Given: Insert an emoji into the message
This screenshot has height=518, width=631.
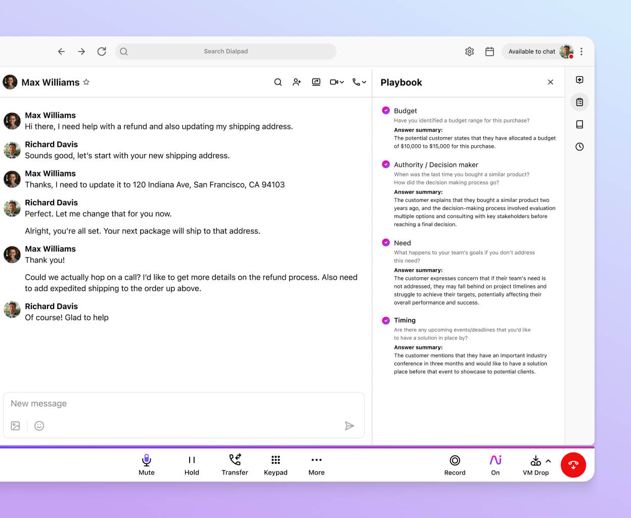Looking at the screenshot, I should pos(39,425).
